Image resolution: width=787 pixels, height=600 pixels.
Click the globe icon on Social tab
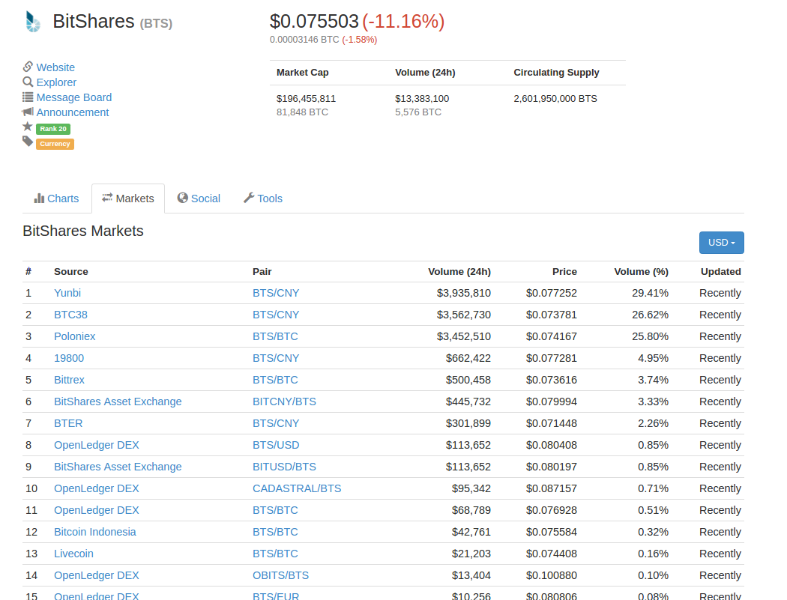pyautogui.click(x=183, y=198)
